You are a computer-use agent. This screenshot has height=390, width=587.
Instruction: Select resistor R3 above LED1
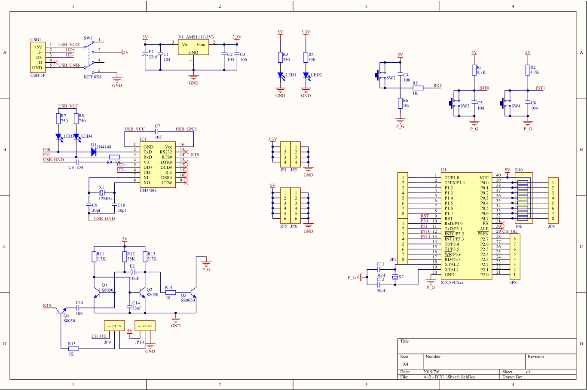[280, 57]
